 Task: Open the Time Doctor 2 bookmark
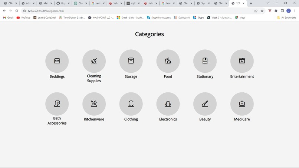[72, 17]
